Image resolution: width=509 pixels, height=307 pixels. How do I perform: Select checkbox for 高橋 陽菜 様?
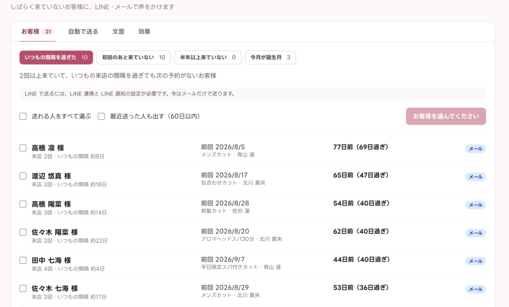(x=23, y=204)
